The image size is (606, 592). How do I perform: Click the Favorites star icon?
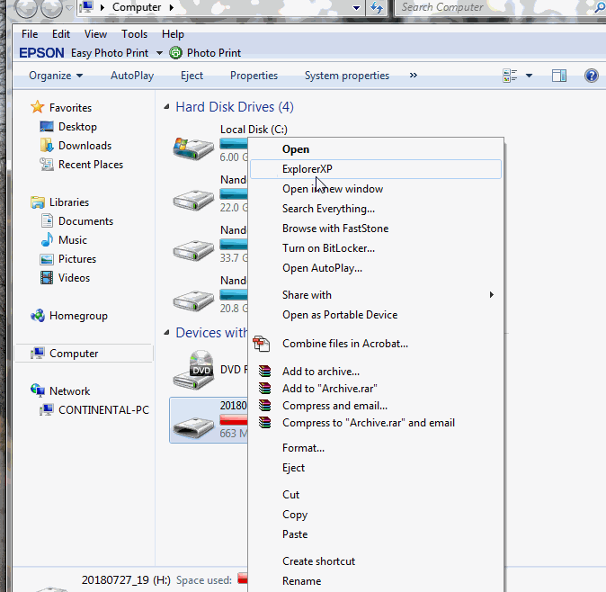click(x=38, y=107)
